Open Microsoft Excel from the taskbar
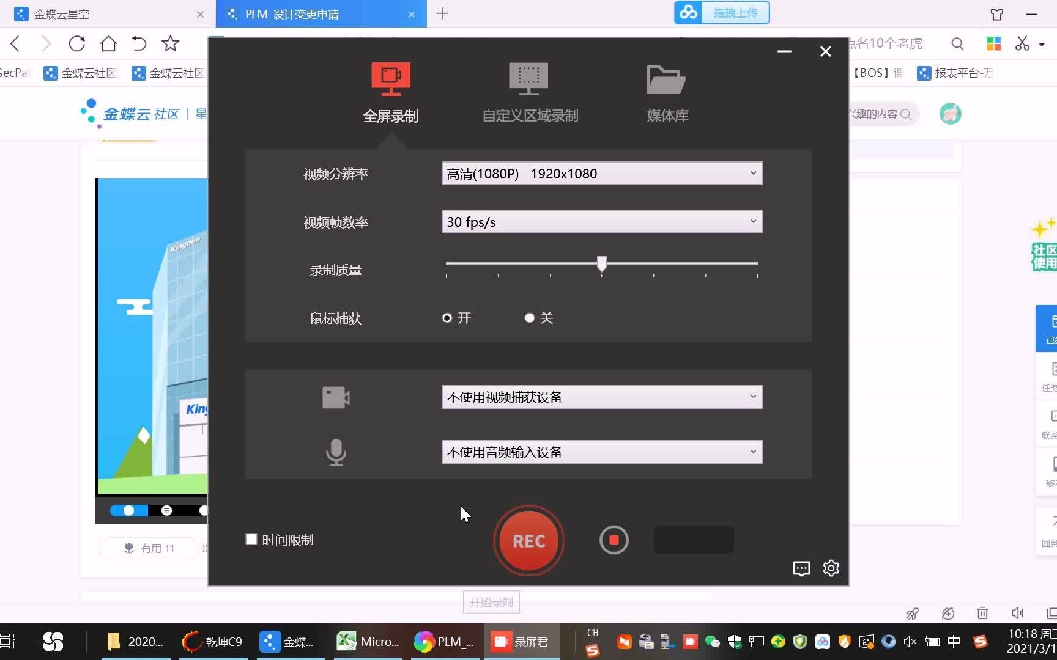This screenshot has height=660, width=1057. point(368,642)
